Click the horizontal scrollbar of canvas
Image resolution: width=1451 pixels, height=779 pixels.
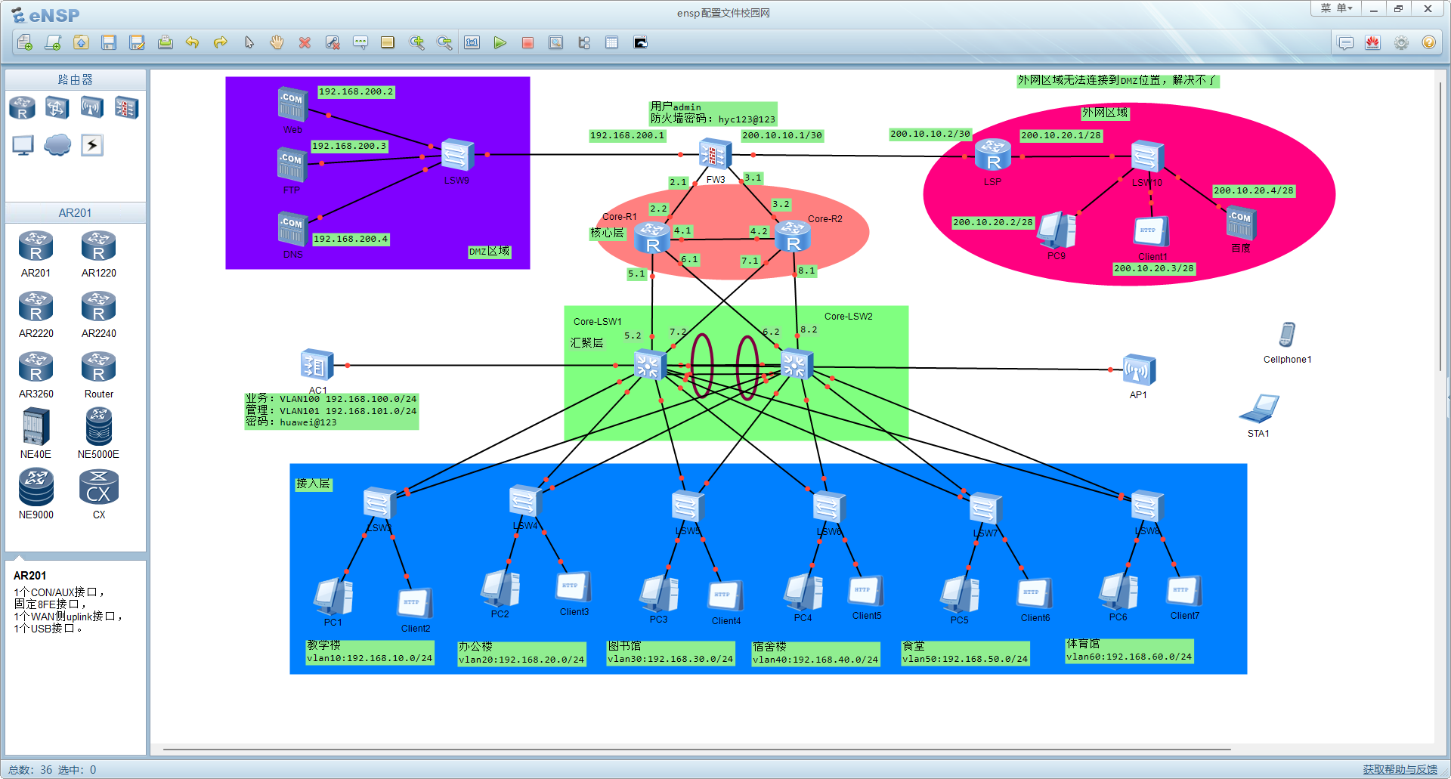click(x=697, y=750)
